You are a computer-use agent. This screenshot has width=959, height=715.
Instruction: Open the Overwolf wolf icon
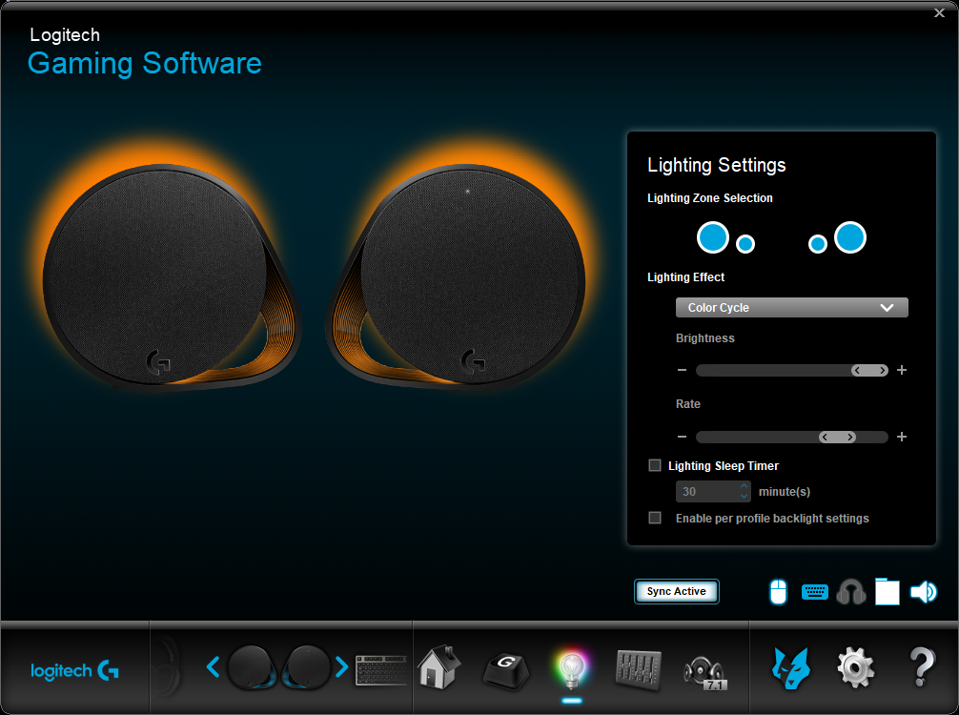[x=791, y=668]
